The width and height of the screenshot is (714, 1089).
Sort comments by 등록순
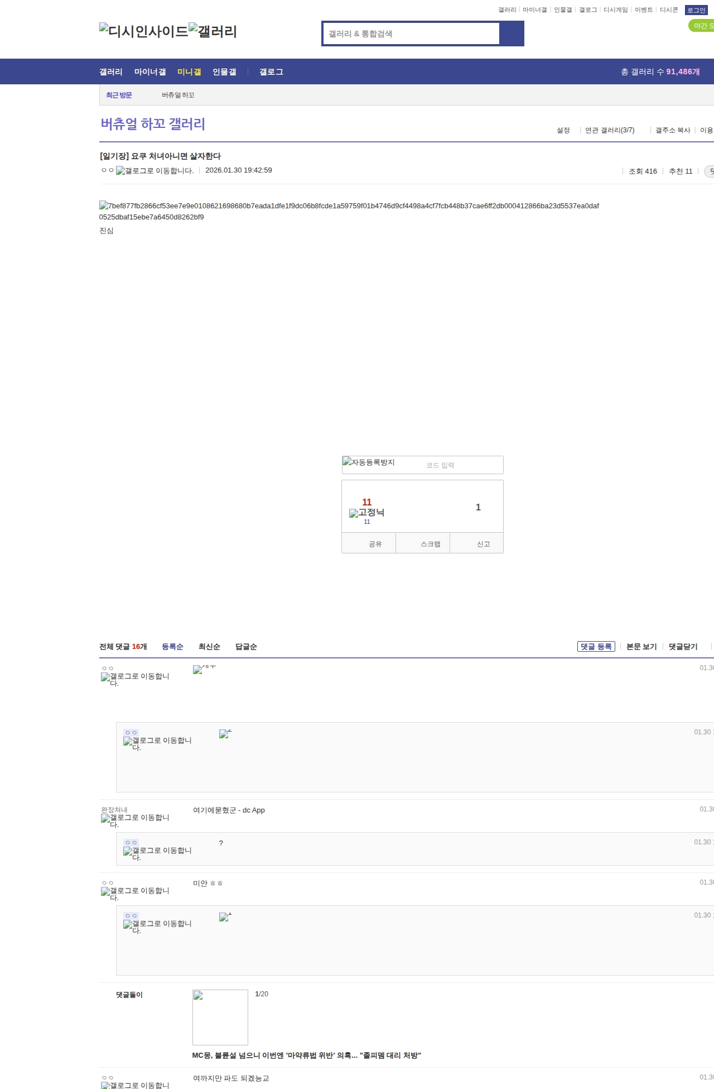click(172, 647)
